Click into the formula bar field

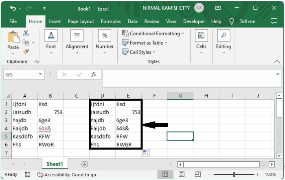(189, 78)
